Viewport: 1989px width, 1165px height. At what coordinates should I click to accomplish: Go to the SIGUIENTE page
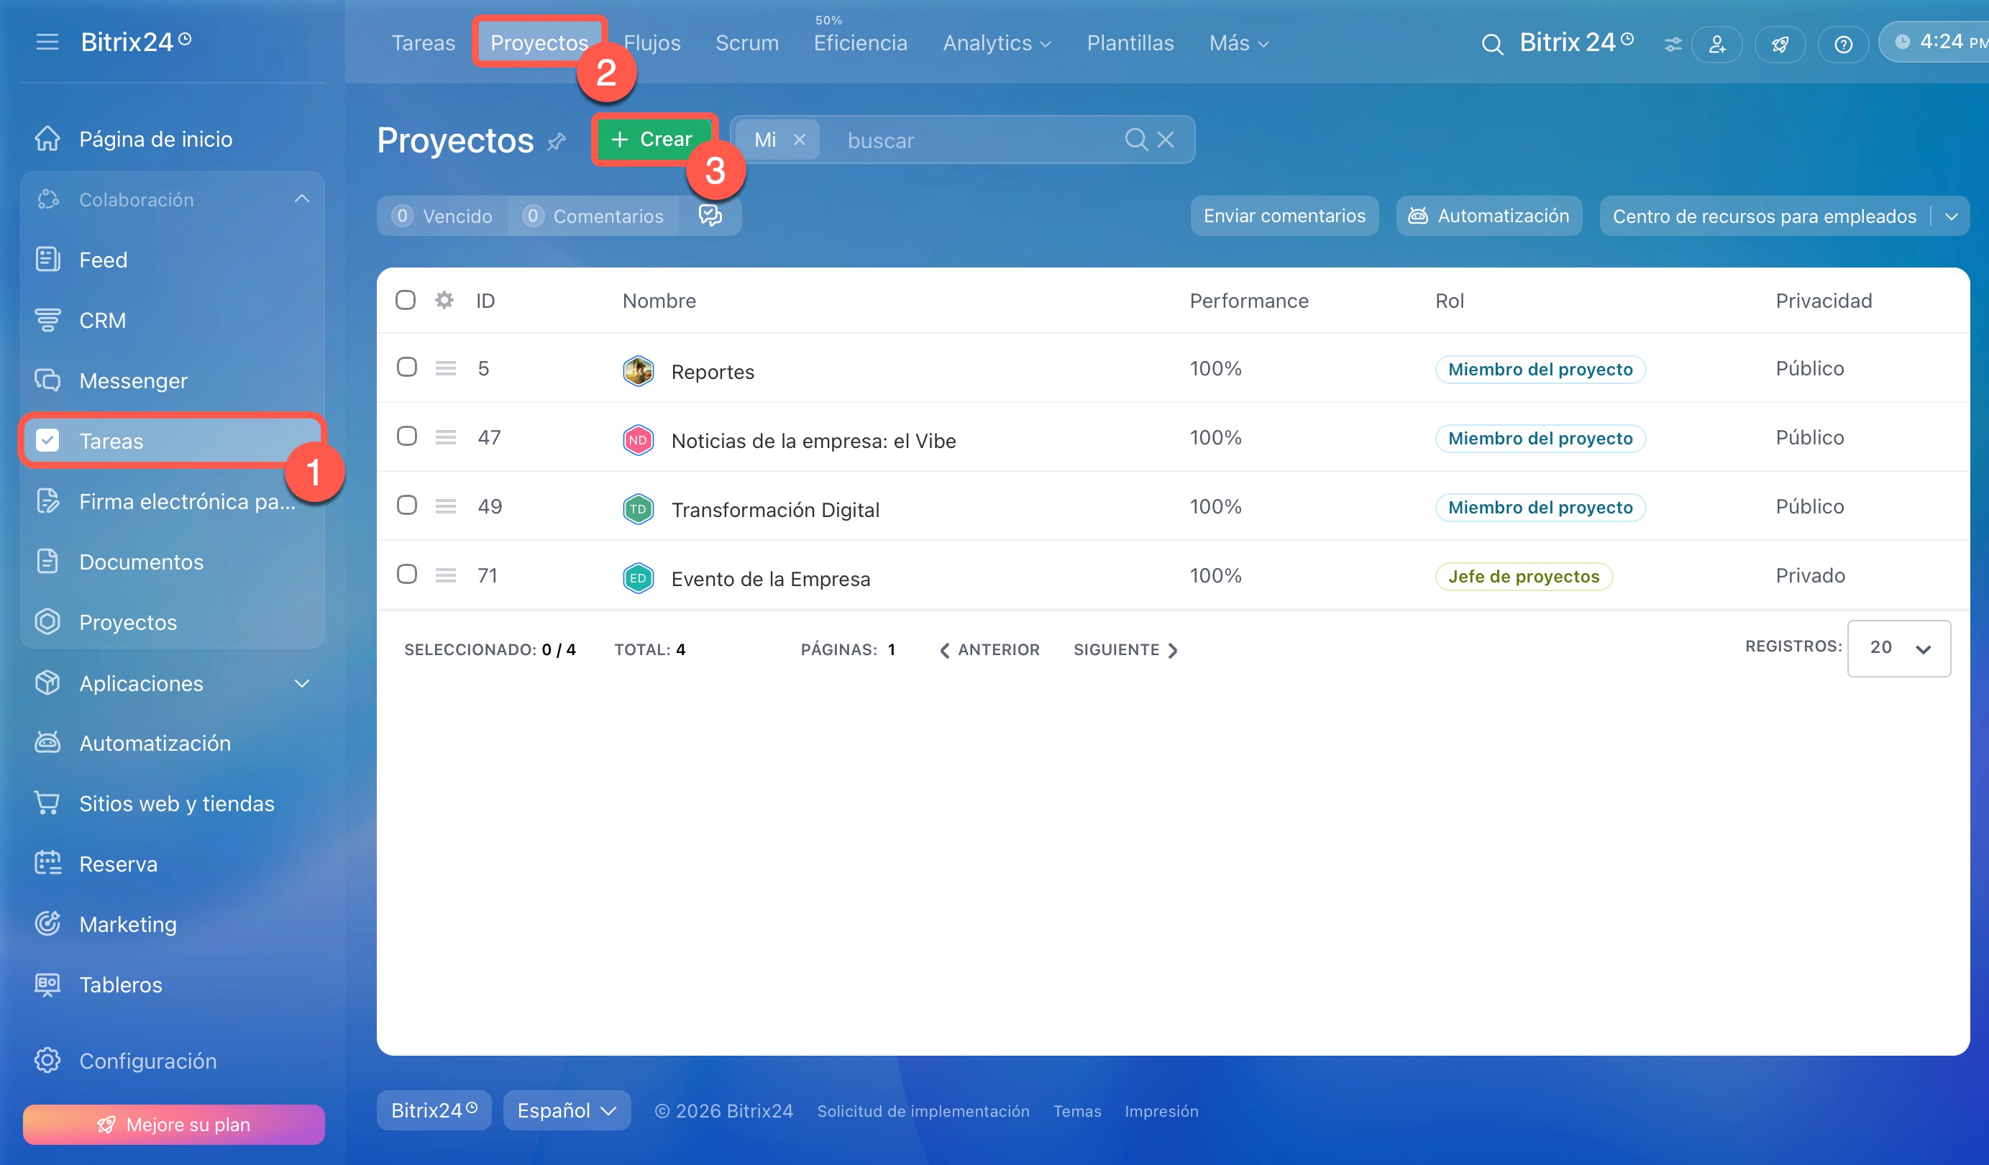1125,649
